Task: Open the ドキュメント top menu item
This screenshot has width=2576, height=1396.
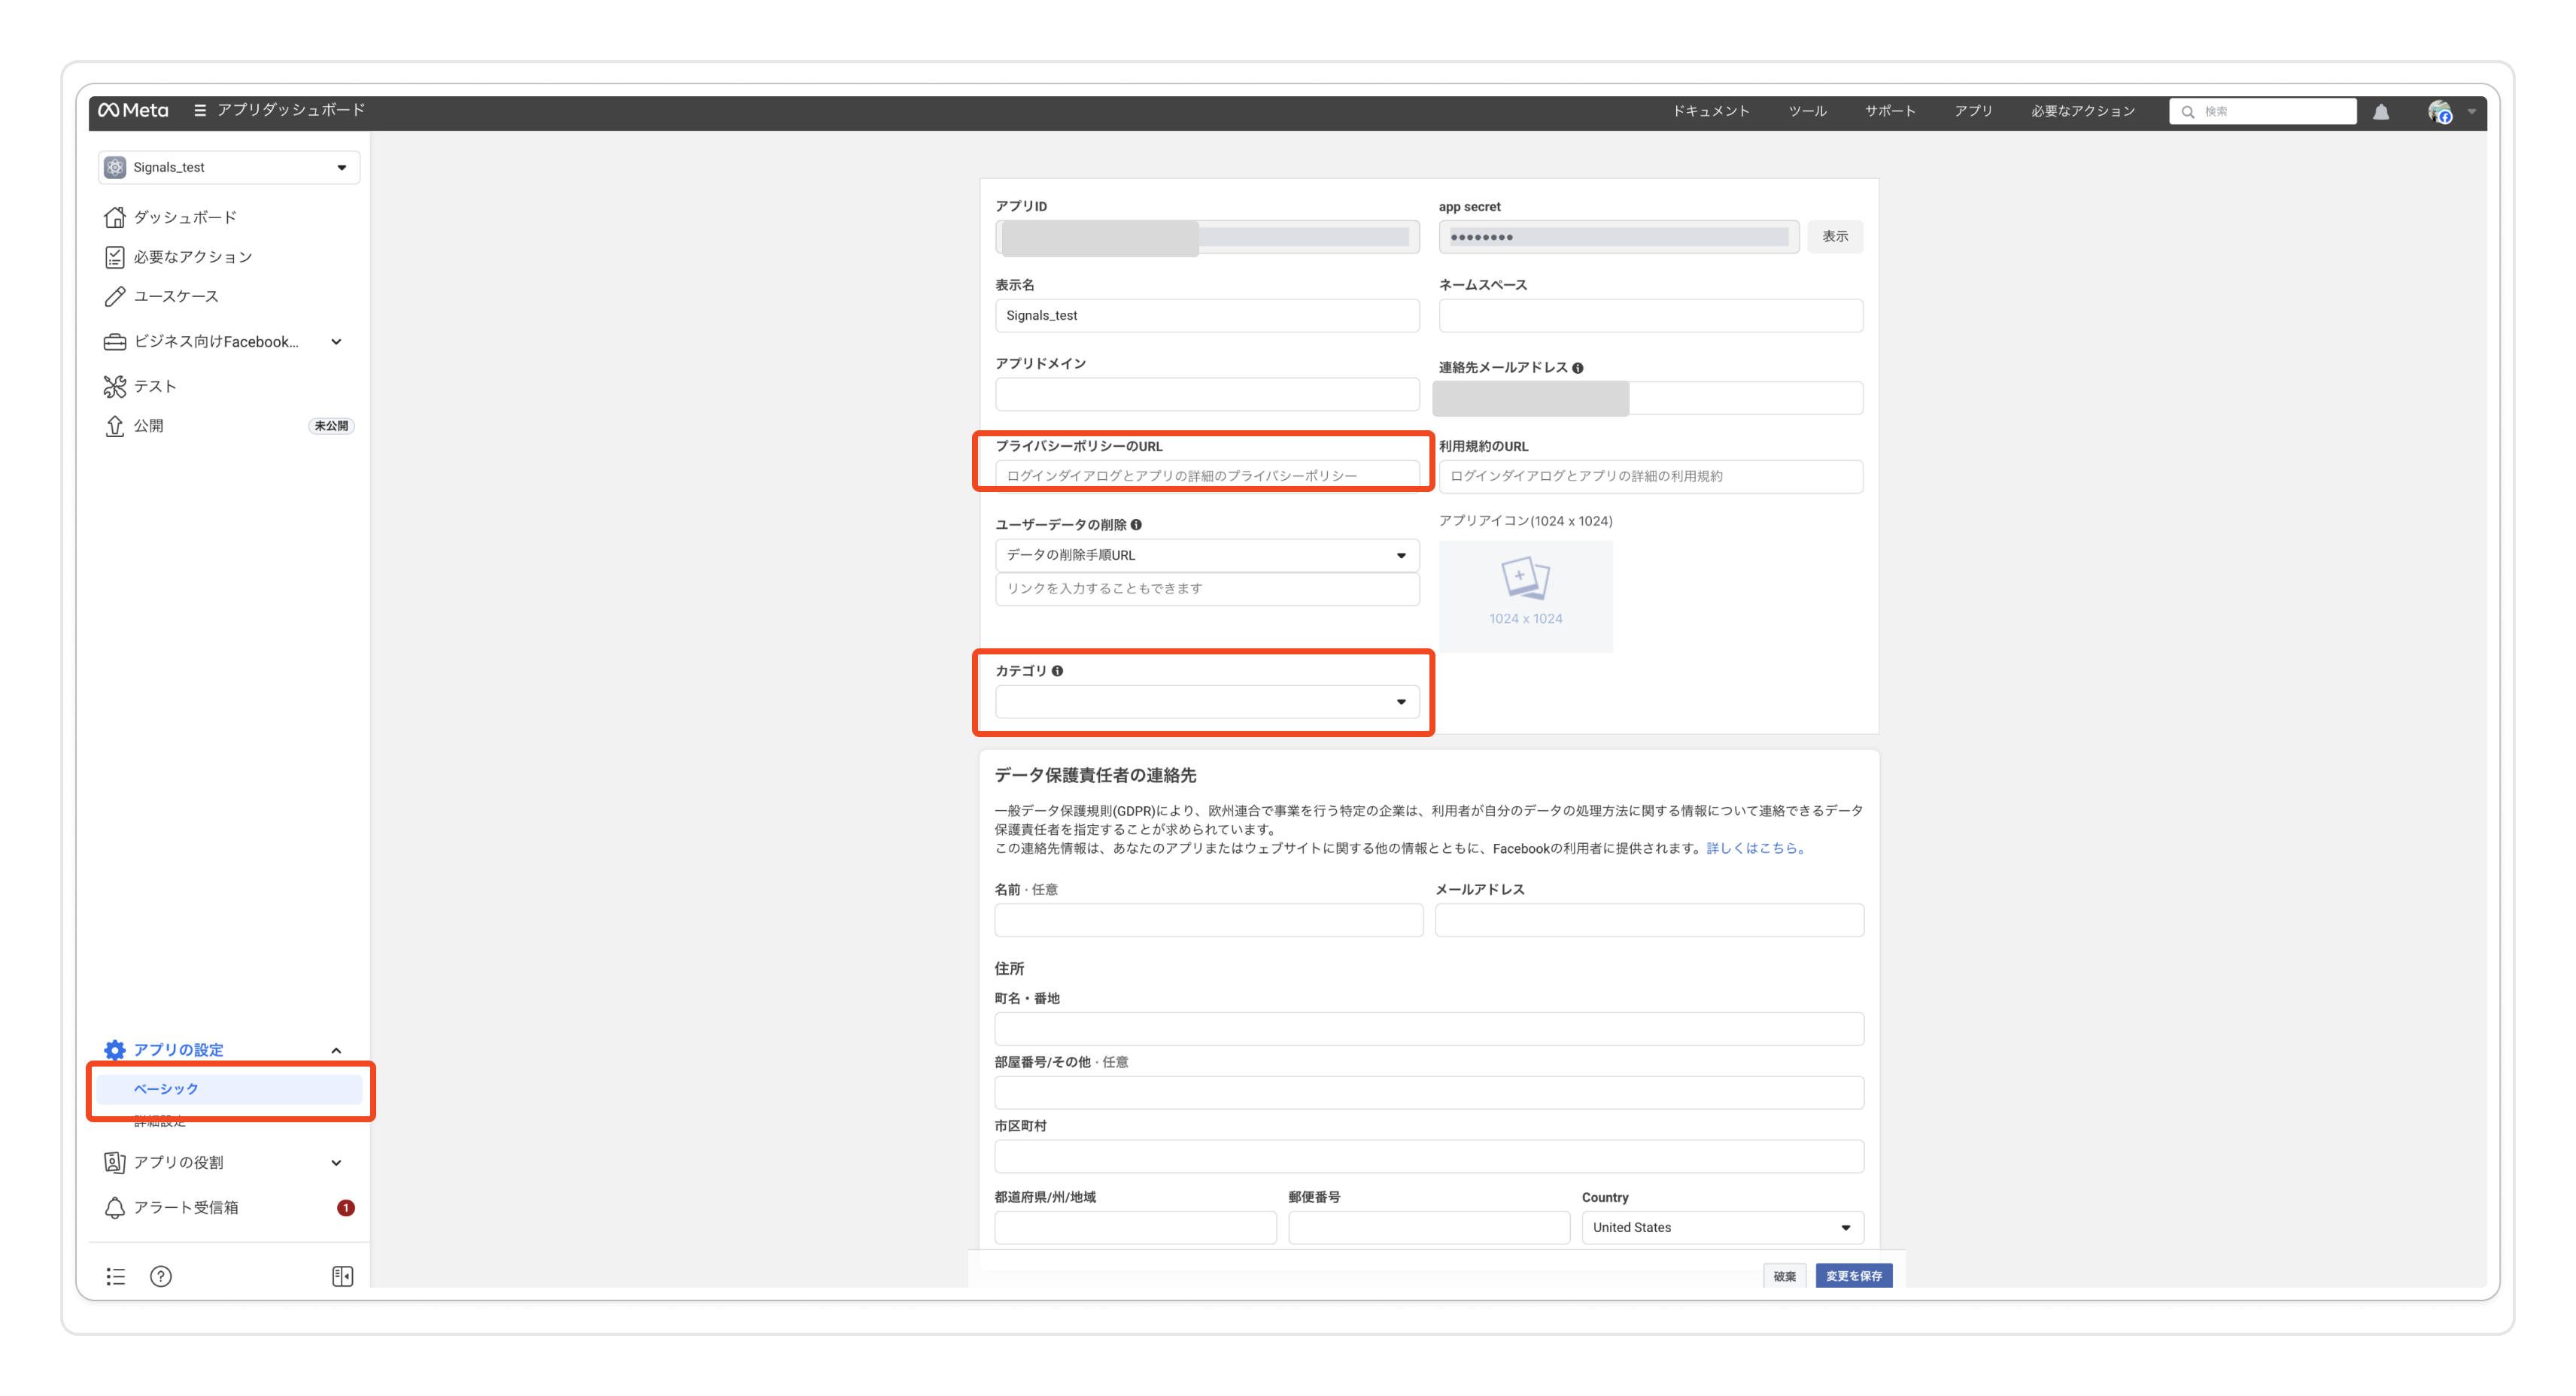Action: tap(1711, 111)
